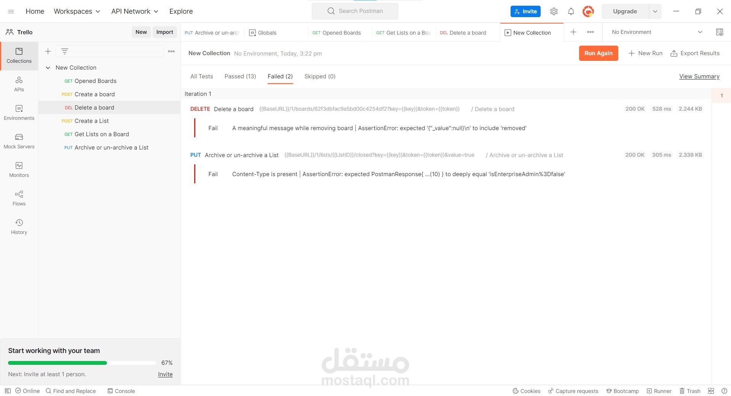731x396 pixels.
Task: Open the Monitors sidebar panel
Action: tap(19, 170)
